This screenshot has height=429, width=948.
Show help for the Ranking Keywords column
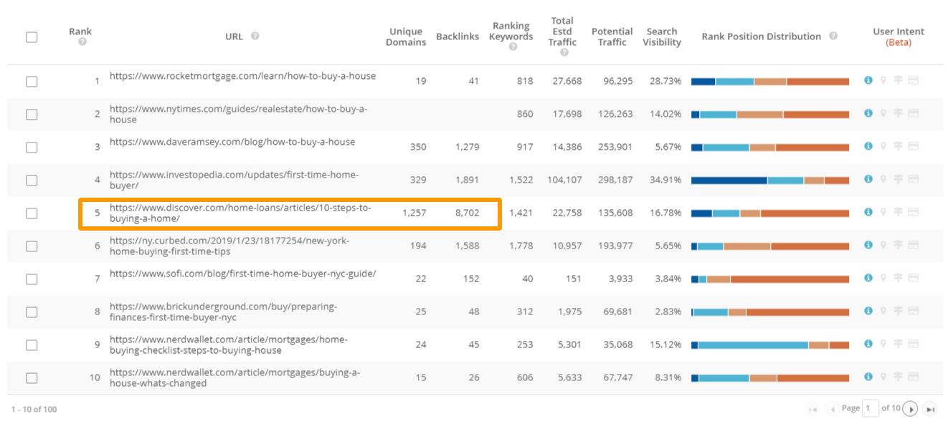(x=513, y=47)
